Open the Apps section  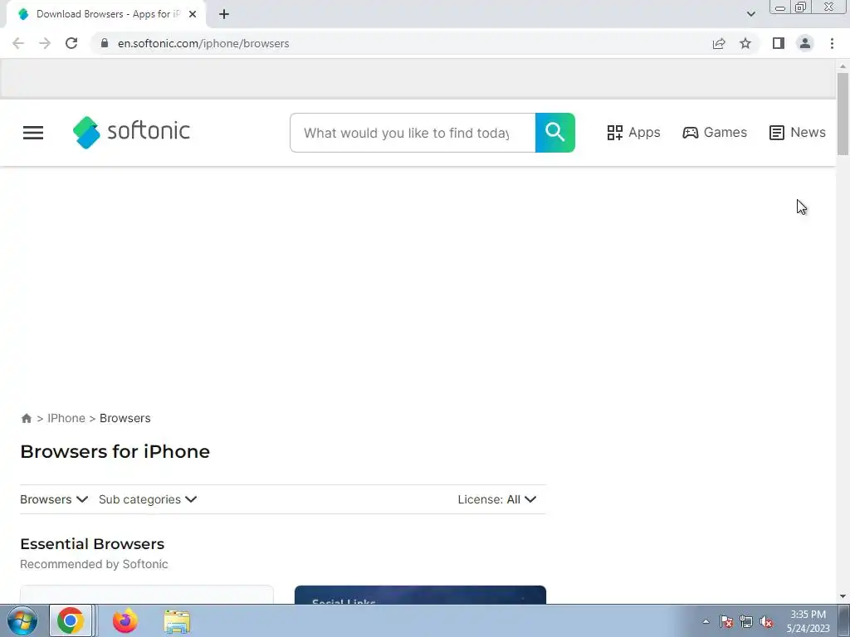click(x=633, y=132)
